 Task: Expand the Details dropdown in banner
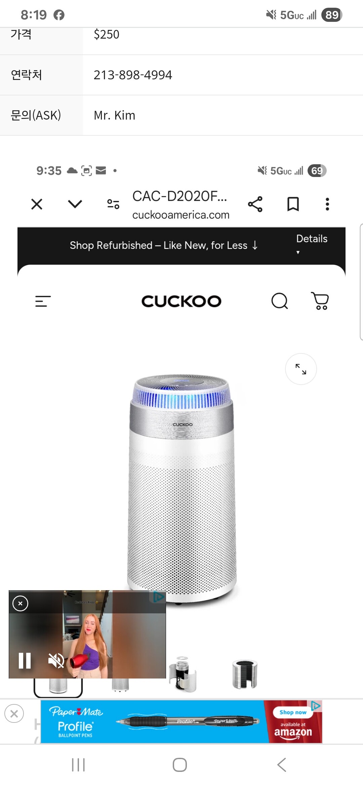pos(312,244)
